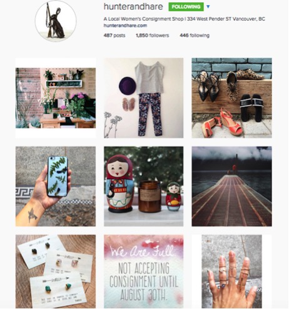View the 487 posts count
The height and width of the screenshot is (309, 289).
pyautogui.click(x=114, y=36)
